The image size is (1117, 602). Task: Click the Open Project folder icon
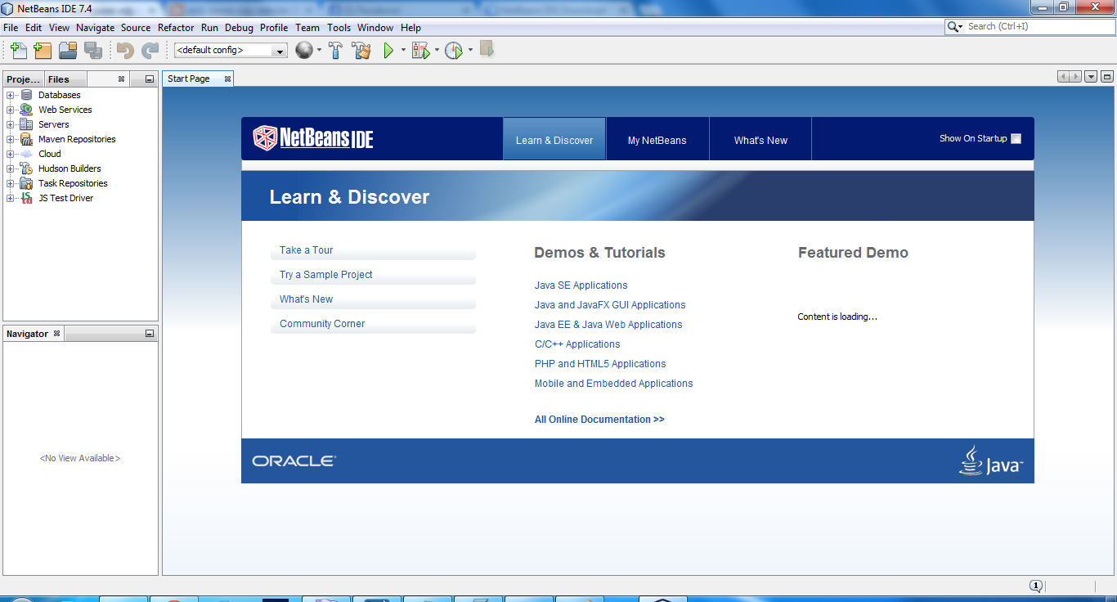[68, 50]
